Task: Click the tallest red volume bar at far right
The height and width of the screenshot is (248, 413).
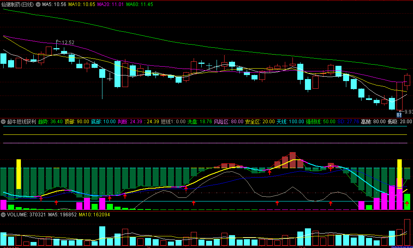Action: click(407, 232)
